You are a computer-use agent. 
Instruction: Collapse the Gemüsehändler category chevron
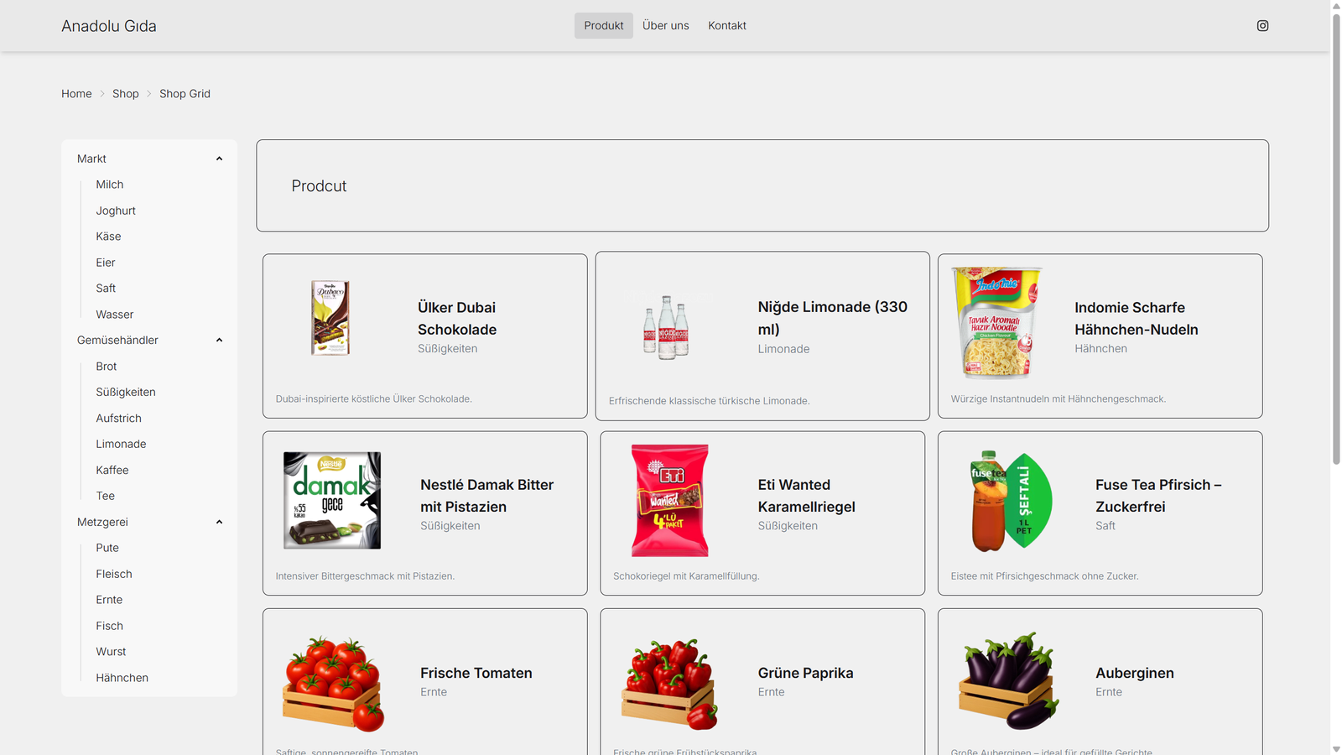[x=219, y=340]
